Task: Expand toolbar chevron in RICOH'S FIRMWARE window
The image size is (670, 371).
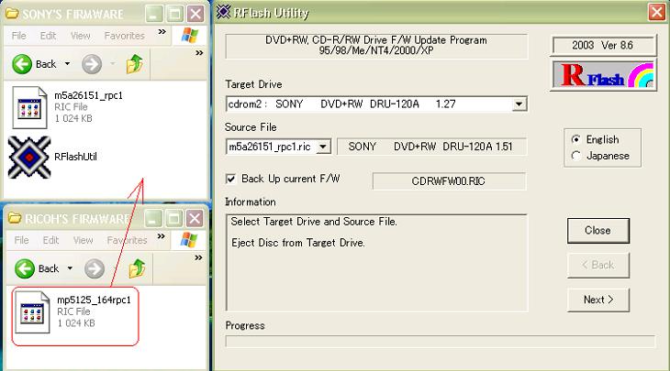Action: point(198,257)
